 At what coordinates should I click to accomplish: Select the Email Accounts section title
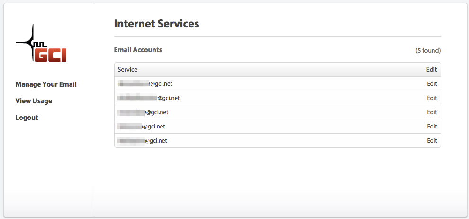[x=138, y=50]
